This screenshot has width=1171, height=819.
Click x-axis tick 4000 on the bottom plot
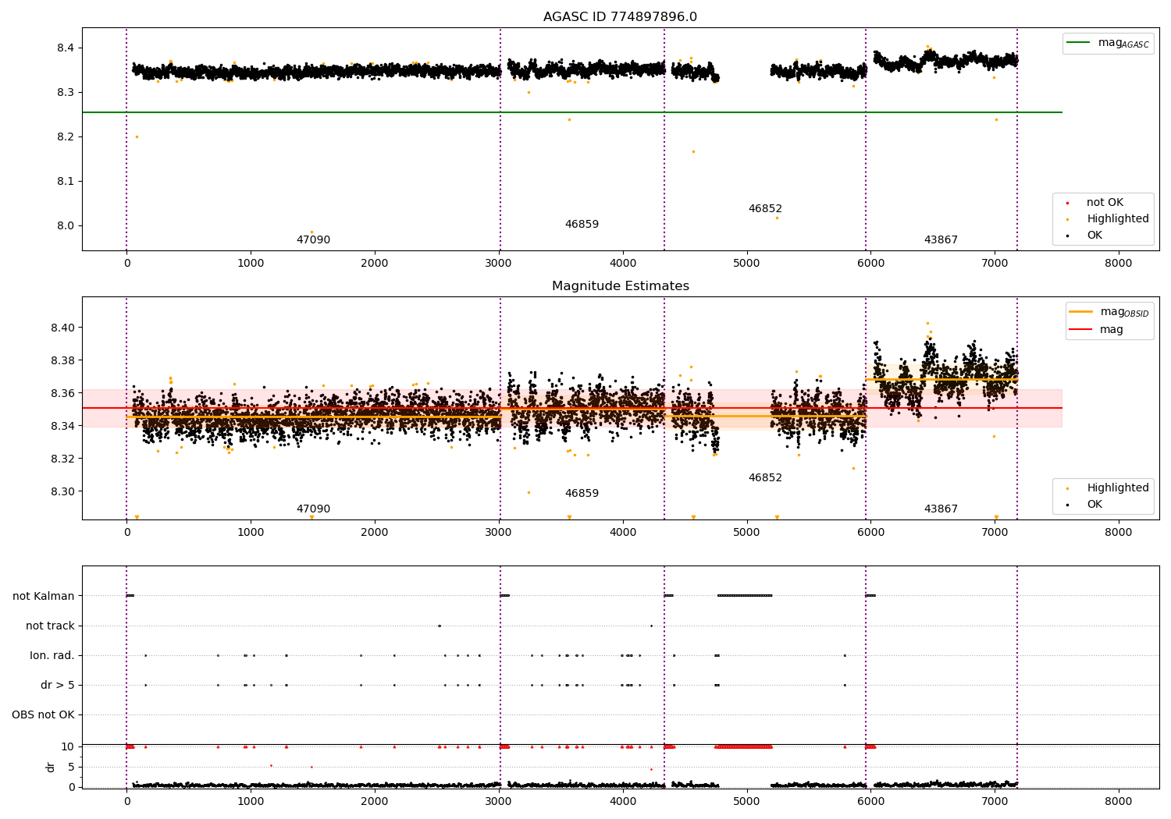pos(623,801)
